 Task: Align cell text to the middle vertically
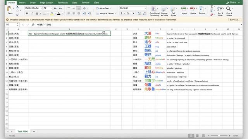[x=74, y=8]
